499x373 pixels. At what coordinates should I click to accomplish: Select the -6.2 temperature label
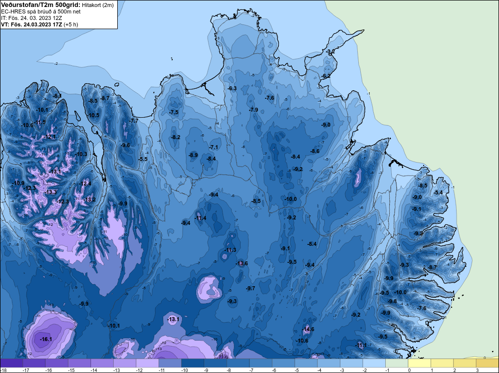click(x=326, y=76)
